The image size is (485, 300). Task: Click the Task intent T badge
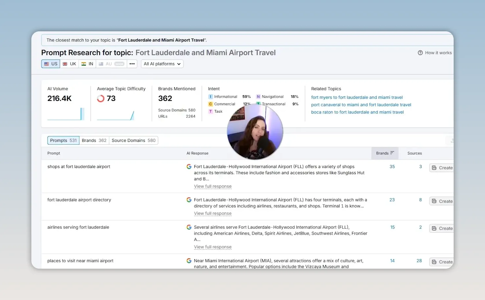pyautogui.click(x=210, y=111)
